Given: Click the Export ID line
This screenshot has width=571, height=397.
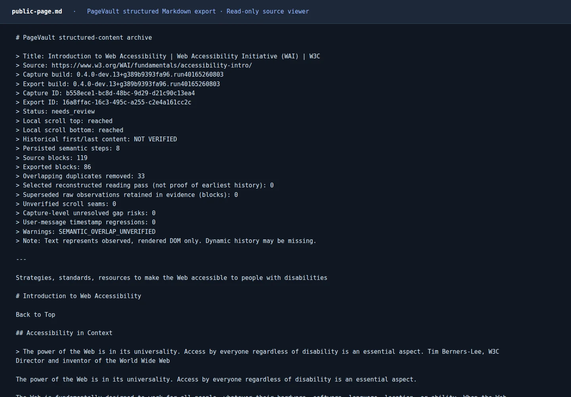Looking at the screenshot, I should click(x=103, y=102).
